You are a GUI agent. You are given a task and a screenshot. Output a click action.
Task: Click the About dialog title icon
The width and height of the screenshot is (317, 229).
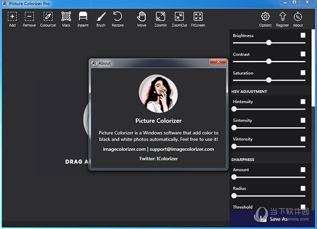[x=94, y=63]
